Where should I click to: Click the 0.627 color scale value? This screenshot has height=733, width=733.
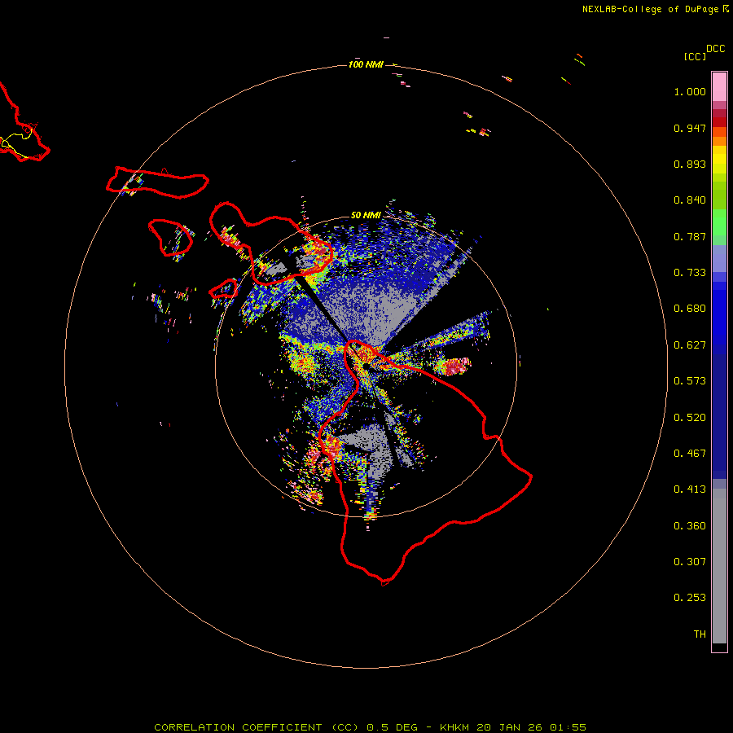[690, 345]
